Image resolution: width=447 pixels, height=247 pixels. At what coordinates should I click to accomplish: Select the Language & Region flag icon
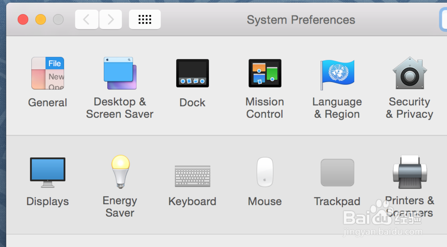(x=337, y=74)
